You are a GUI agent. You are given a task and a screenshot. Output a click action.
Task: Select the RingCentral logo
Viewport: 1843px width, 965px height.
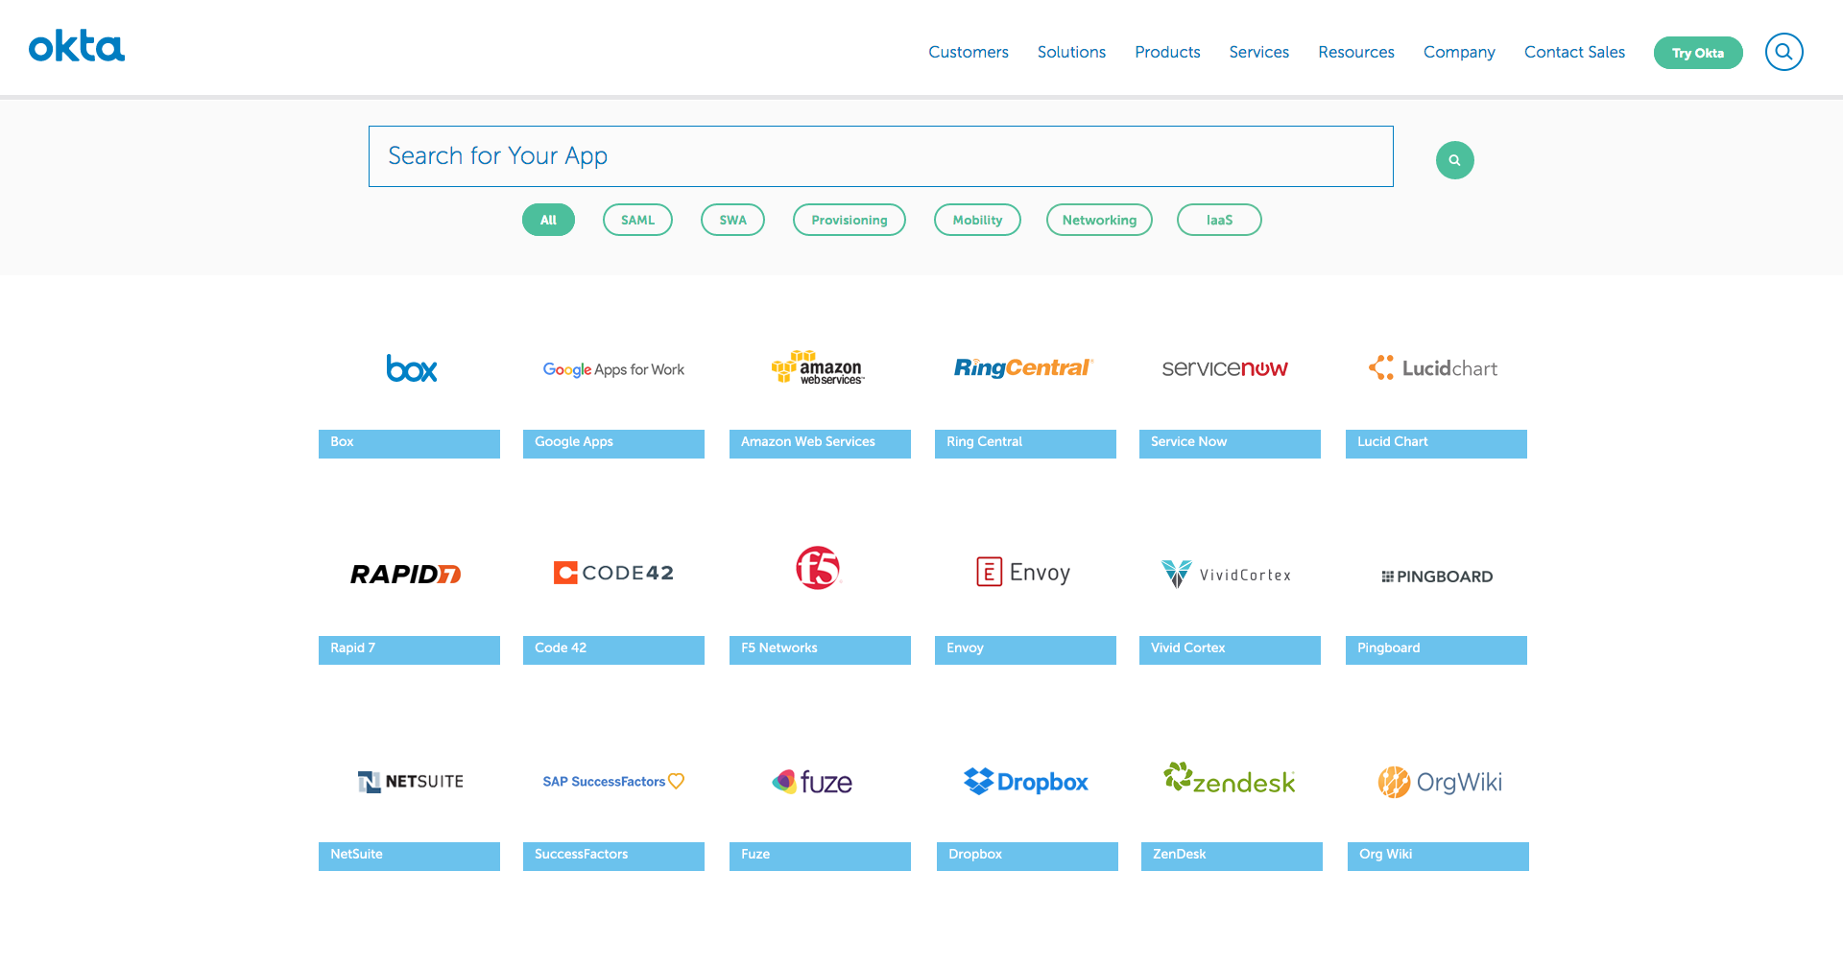point(1023,368)
